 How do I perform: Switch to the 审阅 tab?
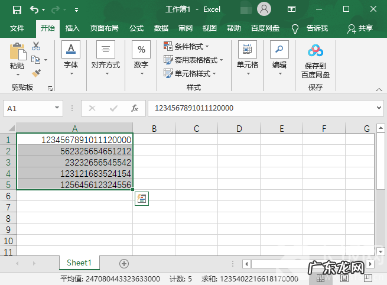(x=186, y=28)
